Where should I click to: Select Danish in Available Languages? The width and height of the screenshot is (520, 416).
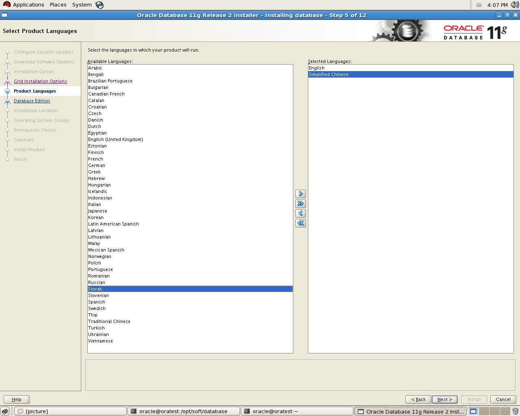pos(190,120)
